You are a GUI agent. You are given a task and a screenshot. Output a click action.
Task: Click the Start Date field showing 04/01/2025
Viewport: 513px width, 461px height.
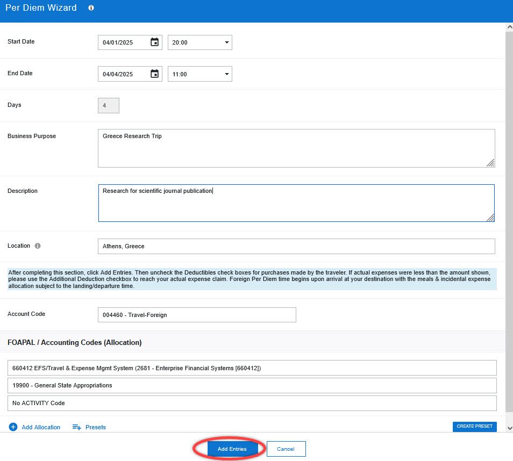(124, 42)
